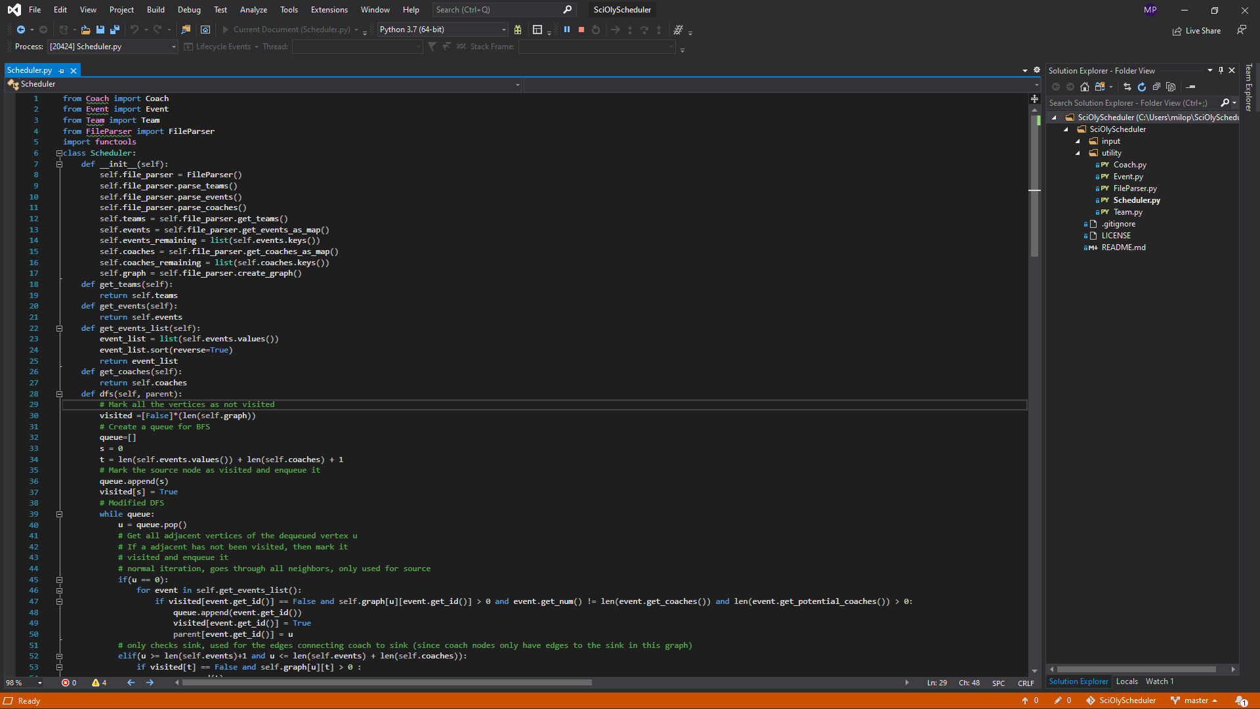Refresh the Solution Explorer folder view
Image resolution: width=1260 pixels, height=709 pixels.
[x=1142, y=87]
